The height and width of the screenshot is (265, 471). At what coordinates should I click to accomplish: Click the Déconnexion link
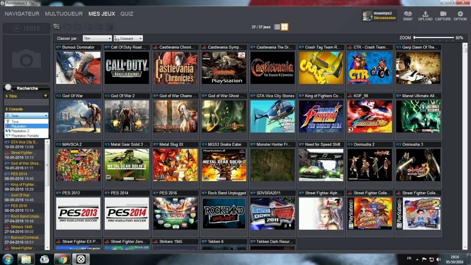385,18
